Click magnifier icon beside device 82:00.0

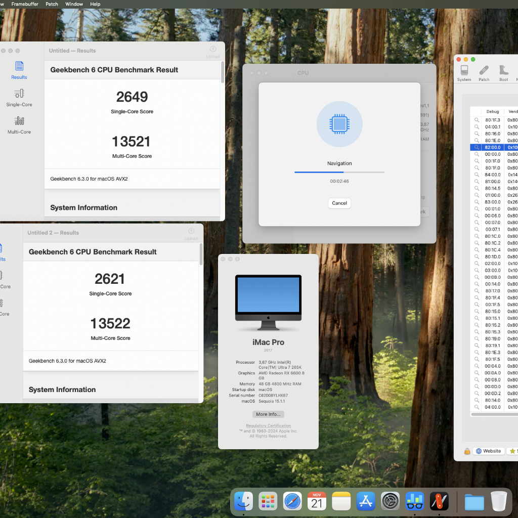tap(477, 147)
